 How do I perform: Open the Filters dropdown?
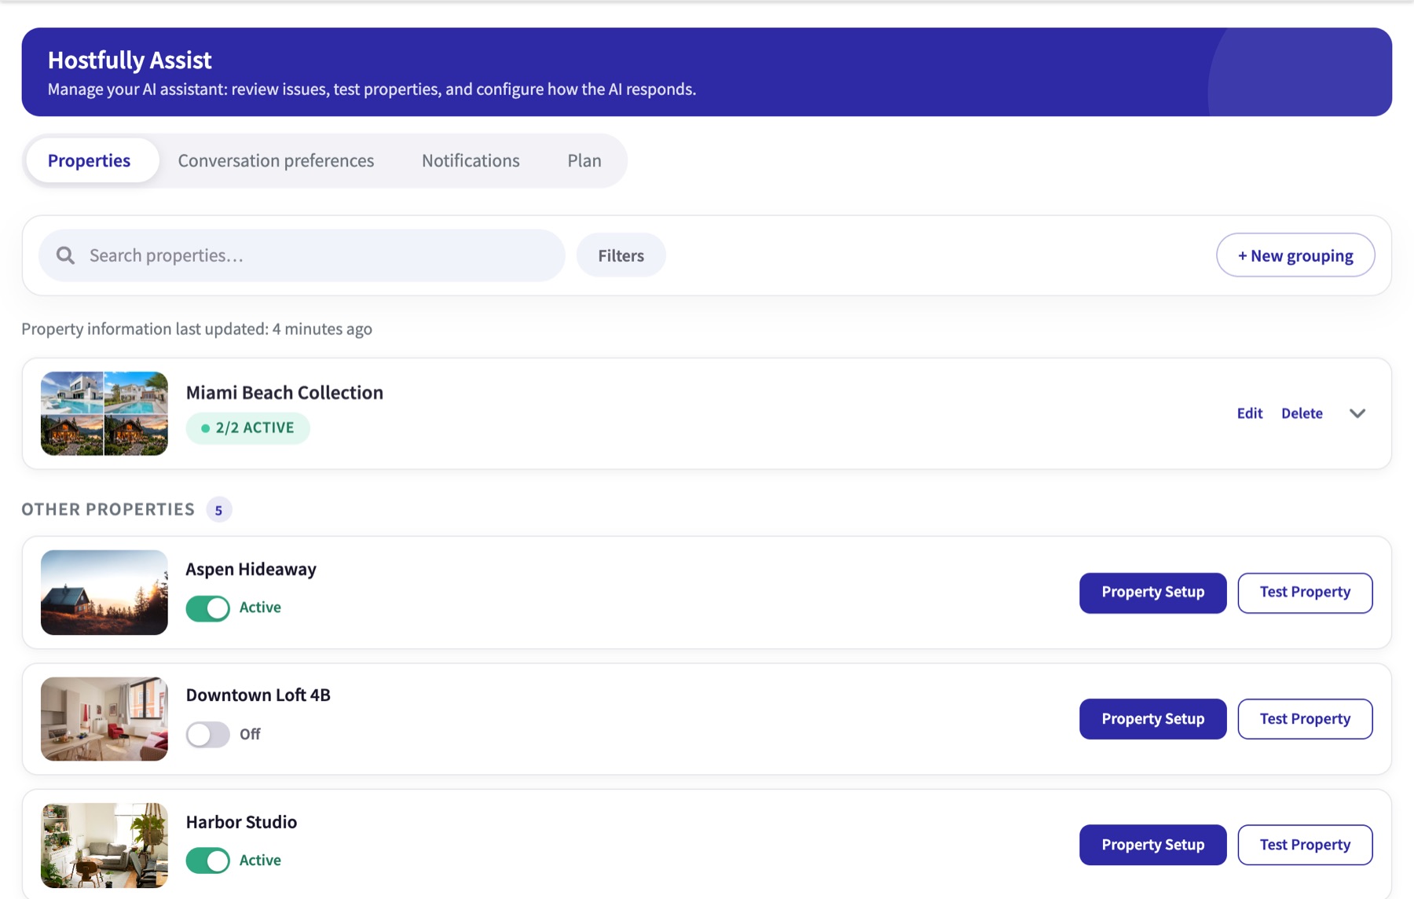coord(621,255)
